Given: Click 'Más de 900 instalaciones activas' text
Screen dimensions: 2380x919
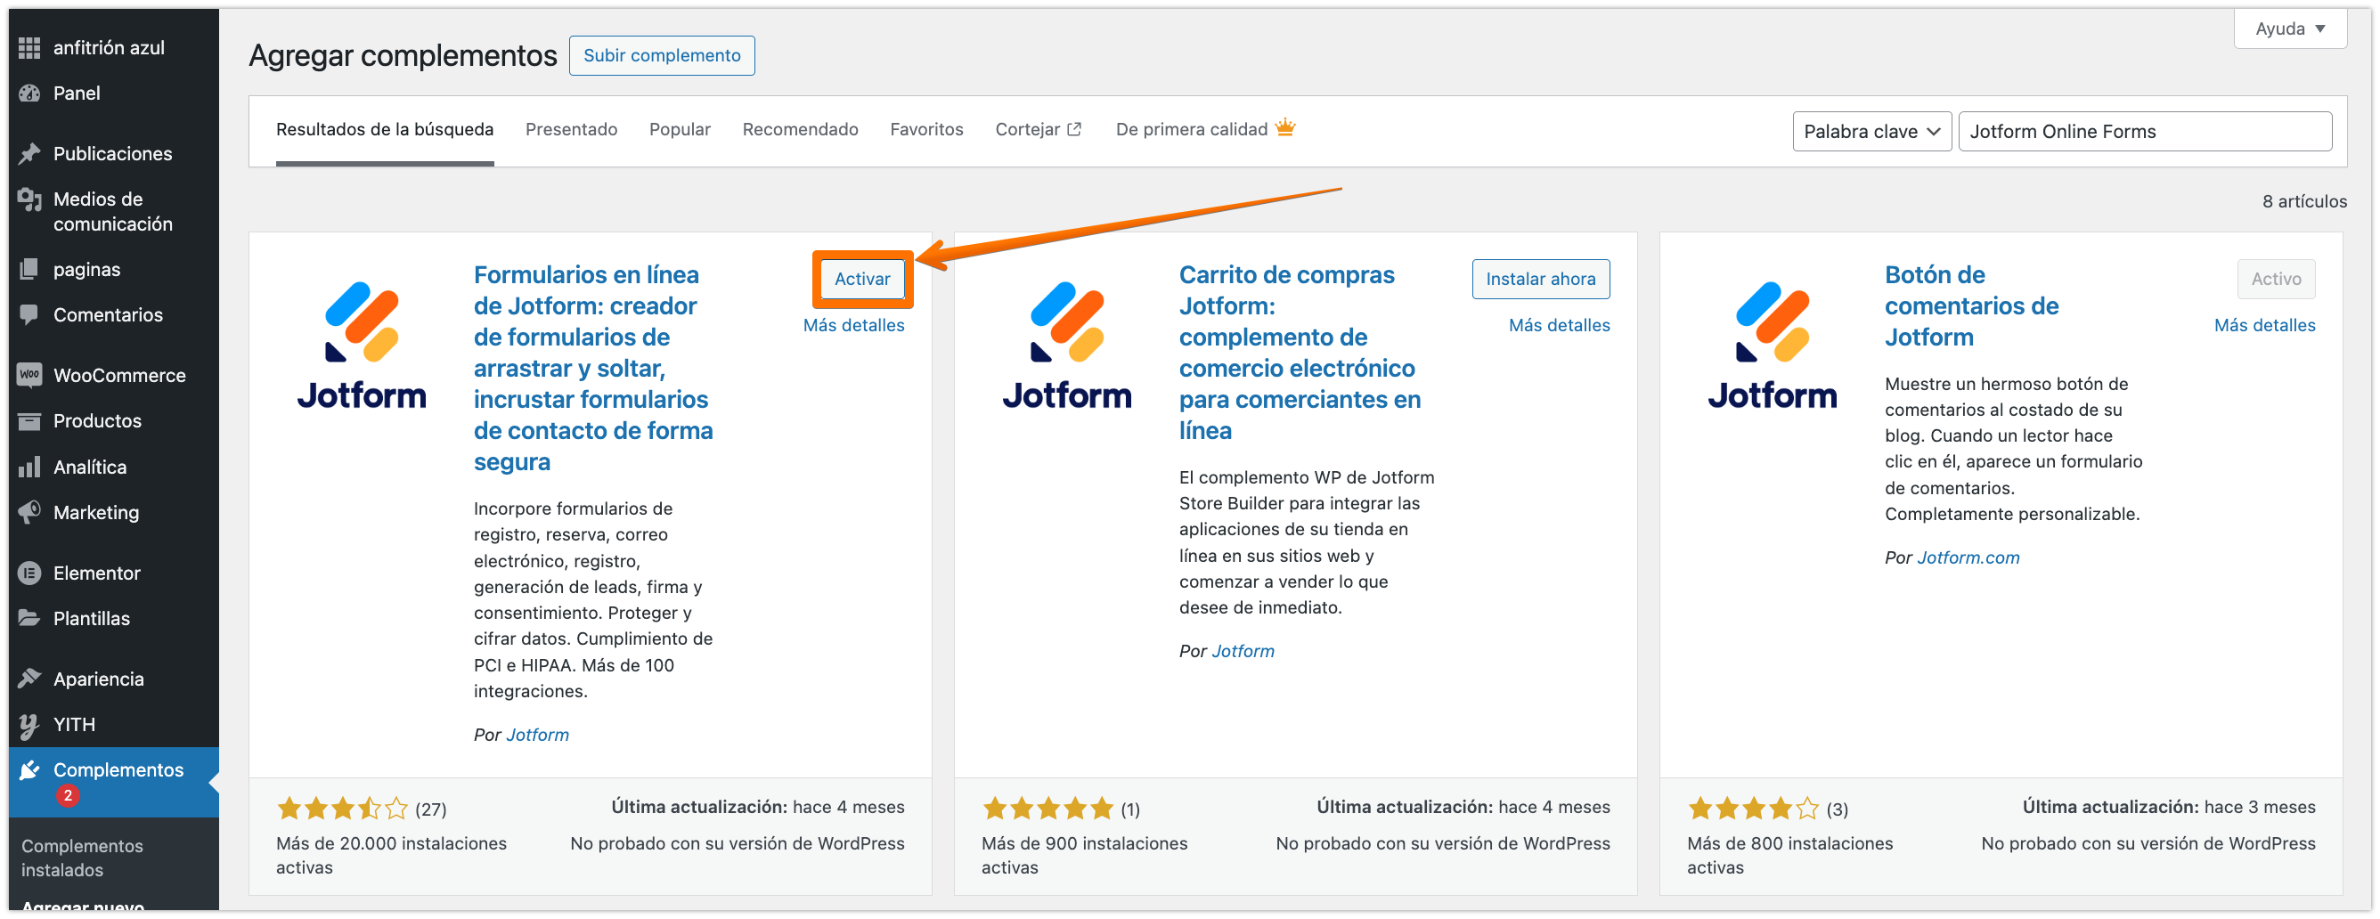Looking at the screenshot, I should click(1085, 856).
